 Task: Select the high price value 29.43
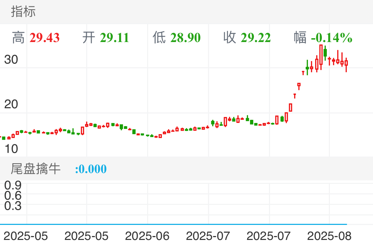[44, 38]
